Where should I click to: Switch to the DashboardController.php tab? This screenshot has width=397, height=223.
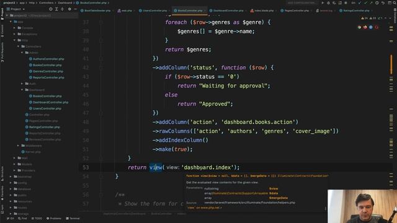tap(226, 11)
